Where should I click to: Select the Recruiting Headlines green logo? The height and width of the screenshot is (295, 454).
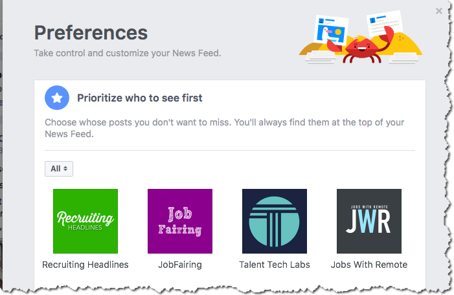tap(85, 221)
